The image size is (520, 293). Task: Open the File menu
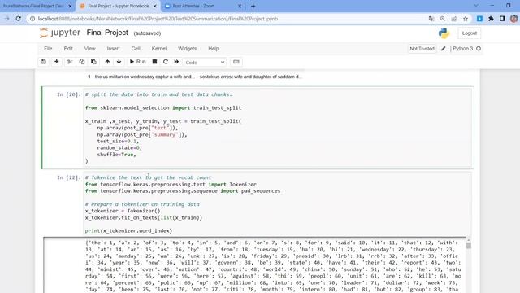[x=48, y=49]
